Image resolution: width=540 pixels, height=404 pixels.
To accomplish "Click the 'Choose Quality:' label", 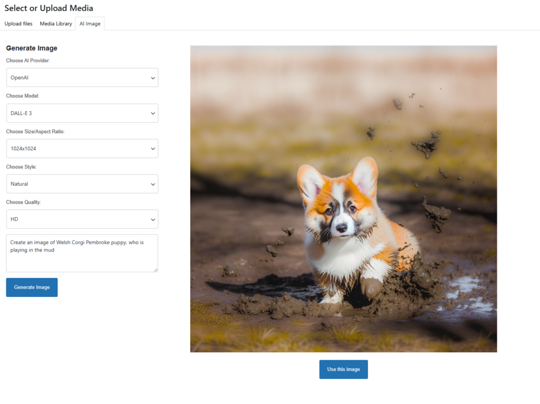I will point(23,202).
